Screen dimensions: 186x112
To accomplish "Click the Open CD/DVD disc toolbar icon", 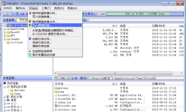I will click(x=17, y=14).
